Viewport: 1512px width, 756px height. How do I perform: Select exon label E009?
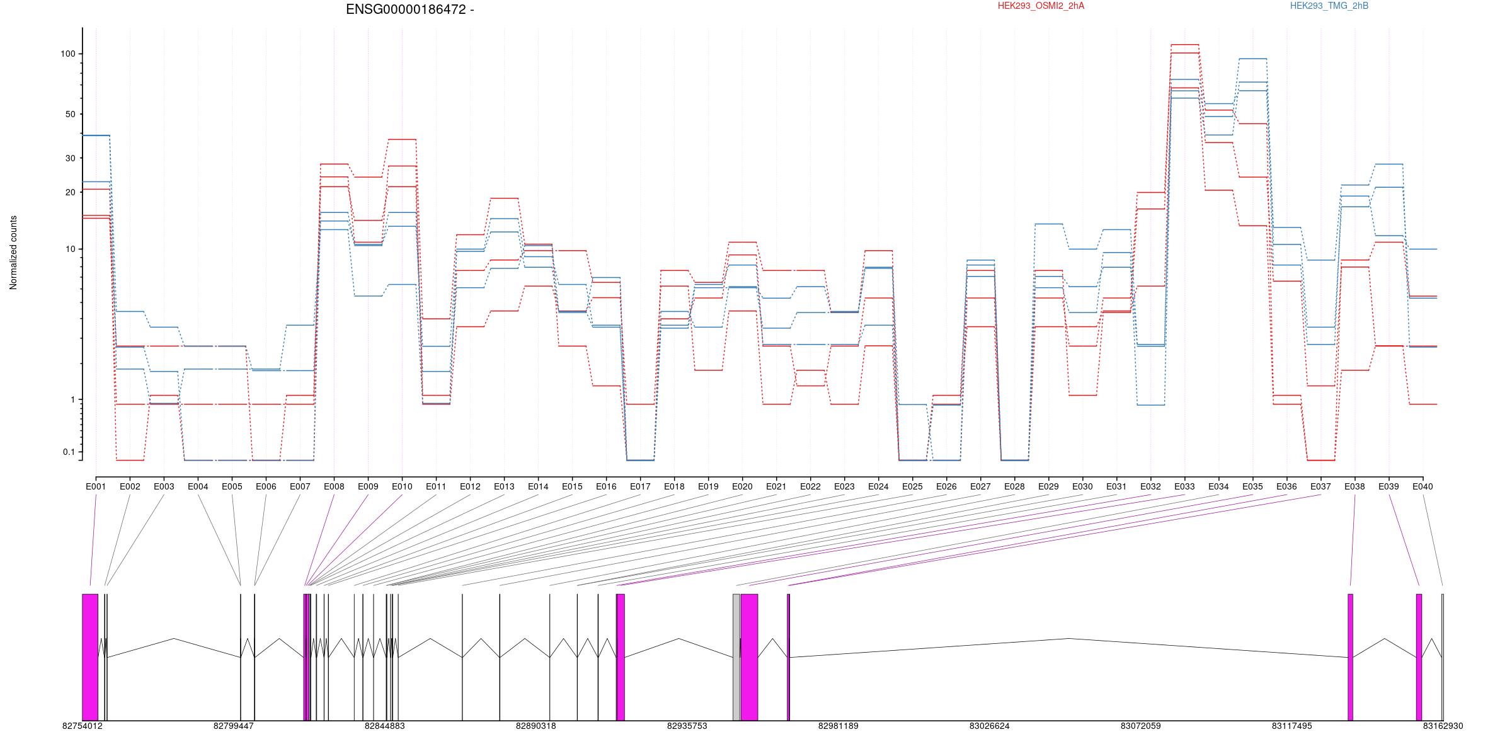click(x=368, y=486)
